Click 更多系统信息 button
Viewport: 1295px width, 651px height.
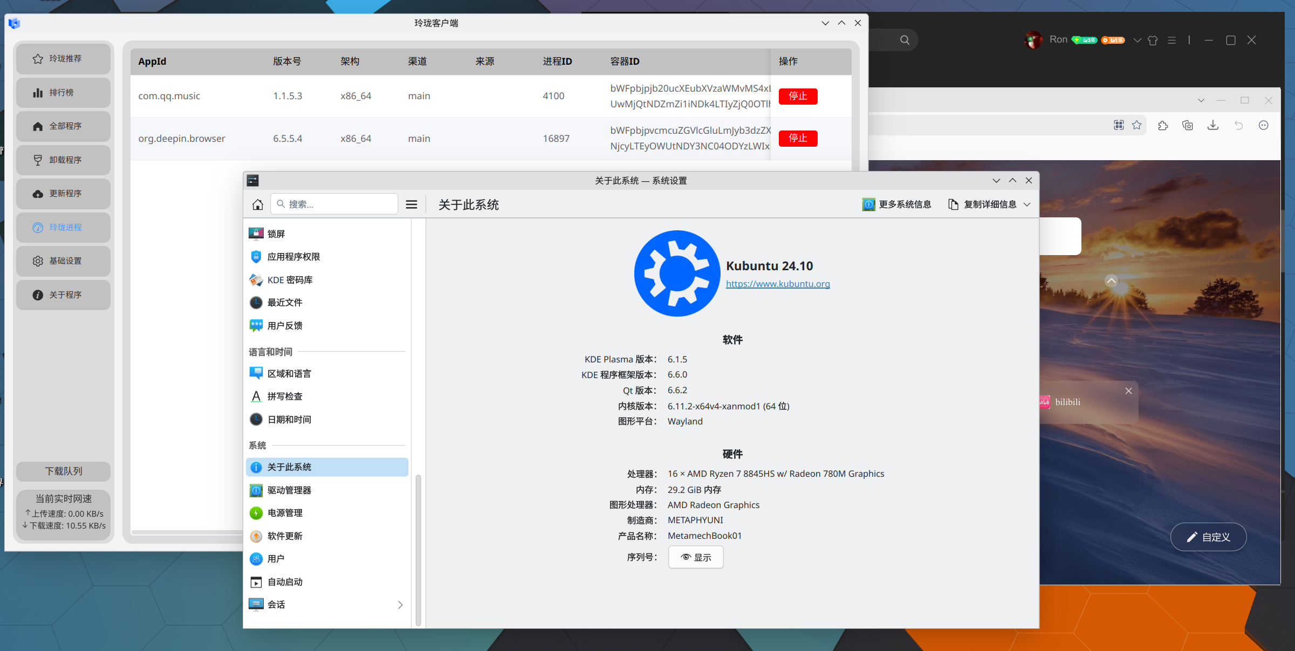coord(896,204)
